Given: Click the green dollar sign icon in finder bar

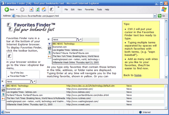Looking at the screenshot, I should point(3,94).
